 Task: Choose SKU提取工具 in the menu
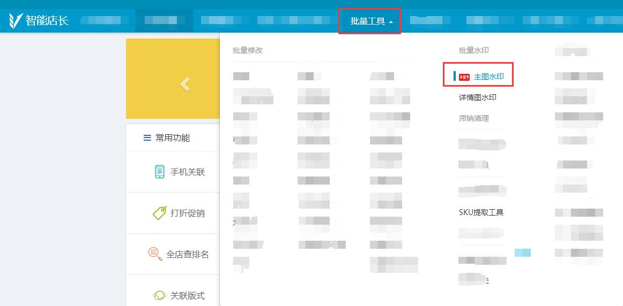[481, 212]
